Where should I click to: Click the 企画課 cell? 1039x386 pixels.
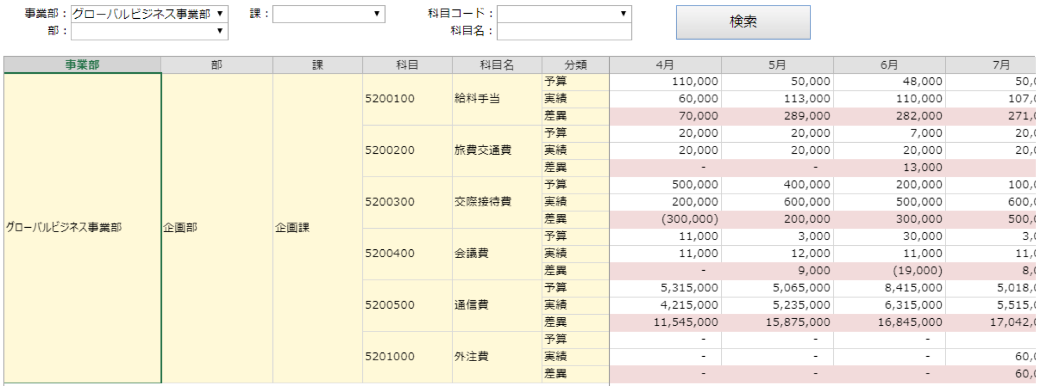[318, 227]
